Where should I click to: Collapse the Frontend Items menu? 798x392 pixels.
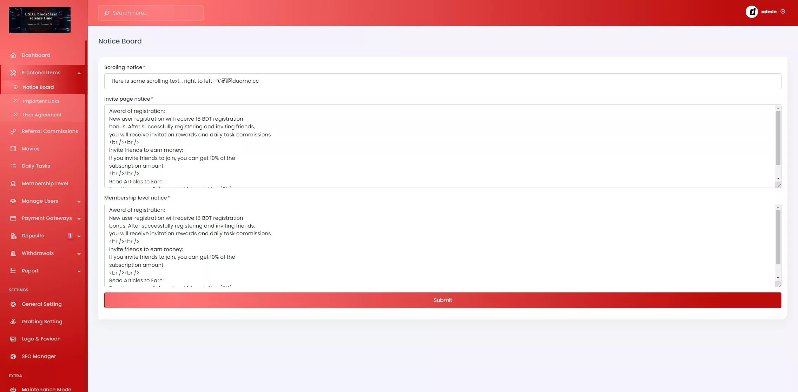pyautogui.click(x=79, y=73)
